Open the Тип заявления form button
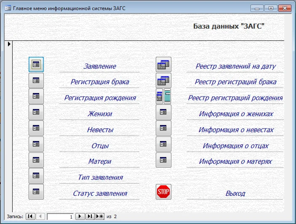The width and height of the screenshot is (296, 224). 36,176
